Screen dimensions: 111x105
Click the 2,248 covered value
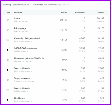[101, 48]
